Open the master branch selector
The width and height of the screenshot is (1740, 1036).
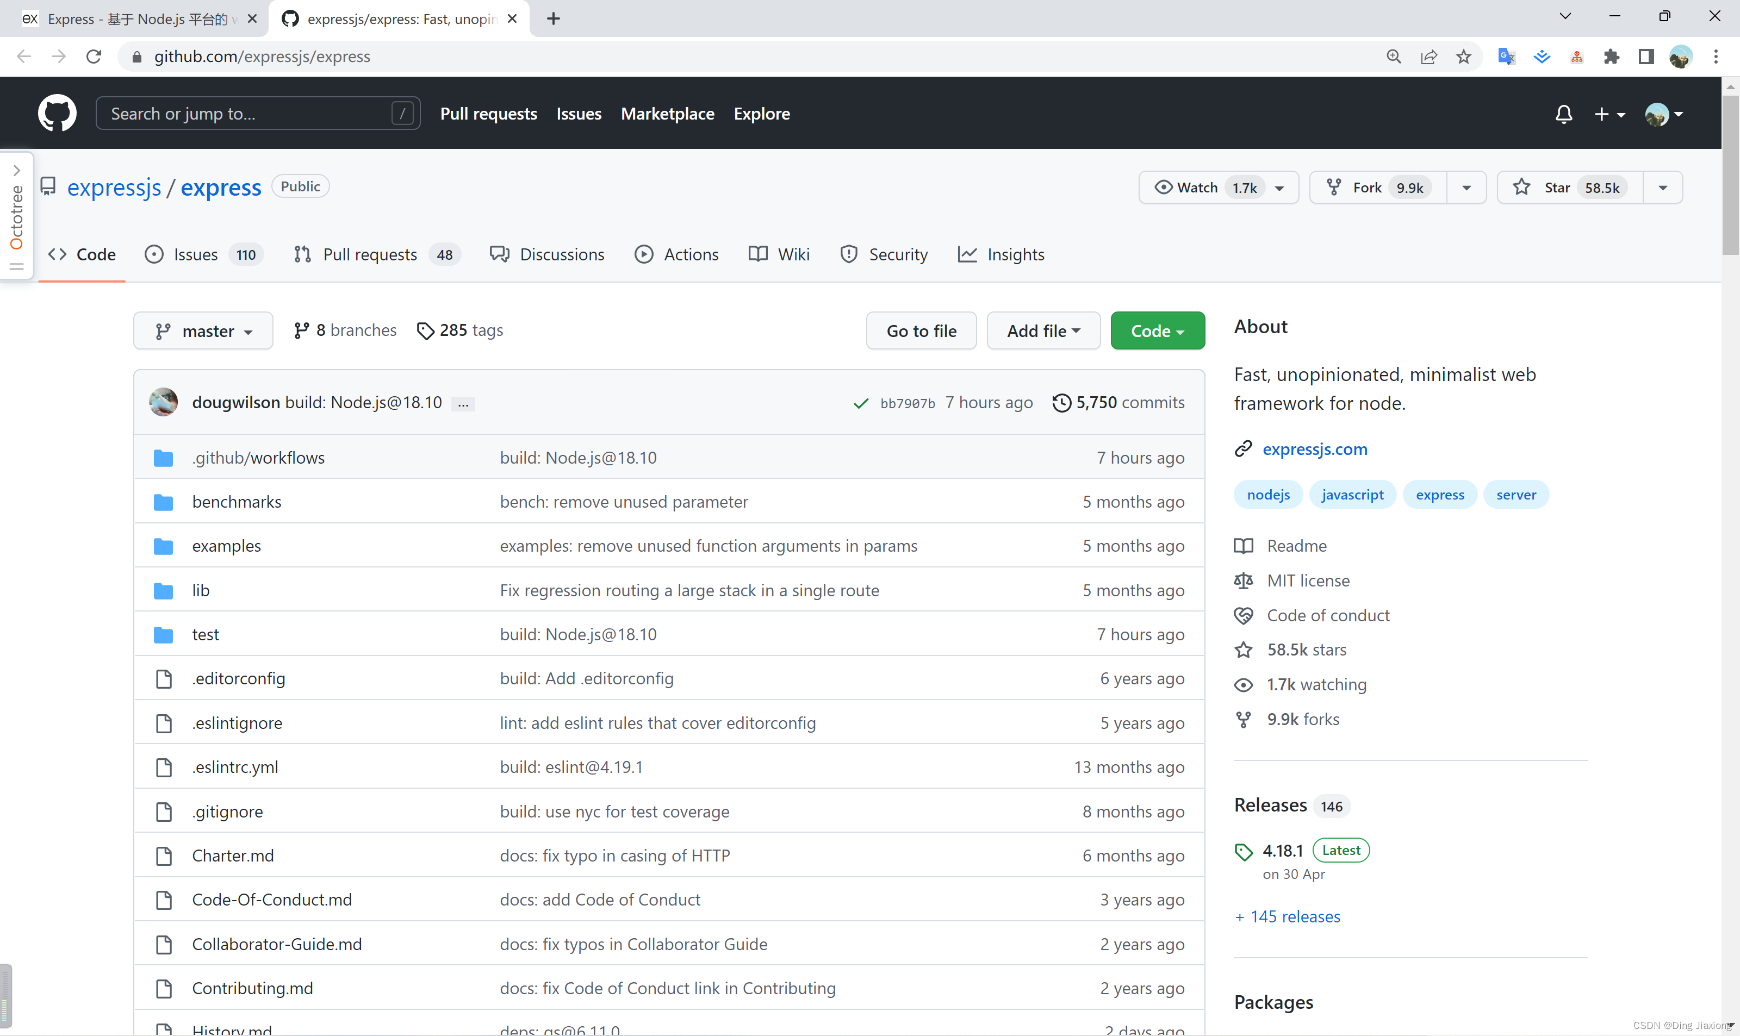[203, 331]
